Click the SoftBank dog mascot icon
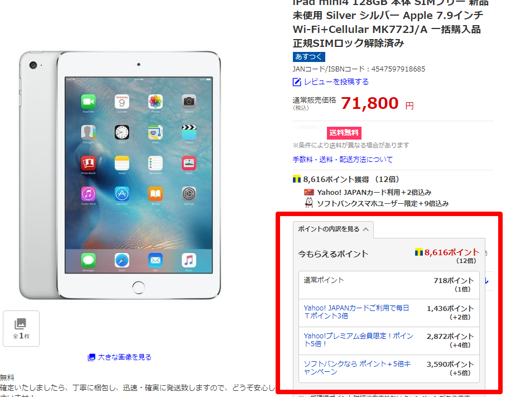This screenshot has height=397, width=506. coord(309,203)
